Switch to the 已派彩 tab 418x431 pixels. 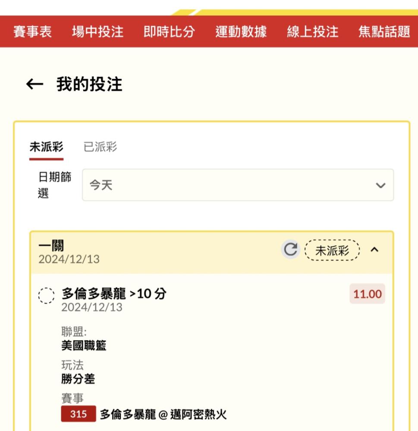coord(100,147)
